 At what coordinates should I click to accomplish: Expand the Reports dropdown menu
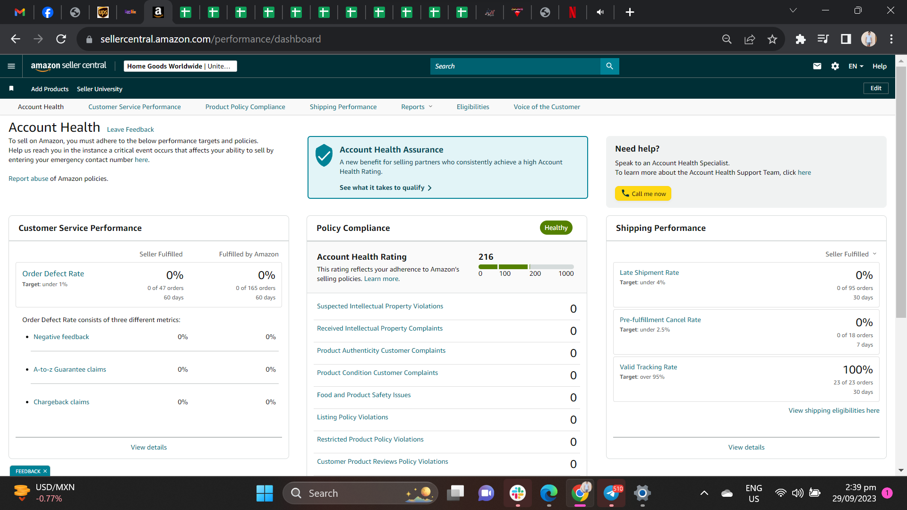coord(417,107)
